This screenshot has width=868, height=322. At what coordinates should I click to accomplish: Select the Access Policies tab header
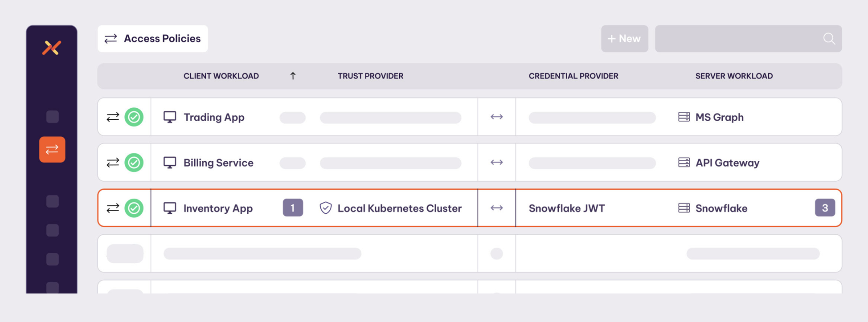click(153, 39)
